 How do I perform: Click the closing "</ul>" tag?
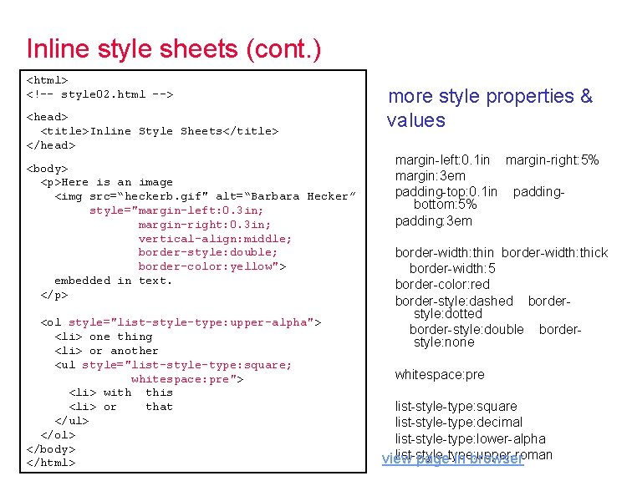pos(72,421)
